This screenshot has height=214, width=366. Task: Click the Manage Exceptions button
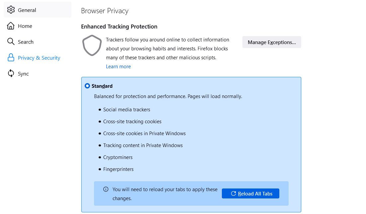coord(272,42)
